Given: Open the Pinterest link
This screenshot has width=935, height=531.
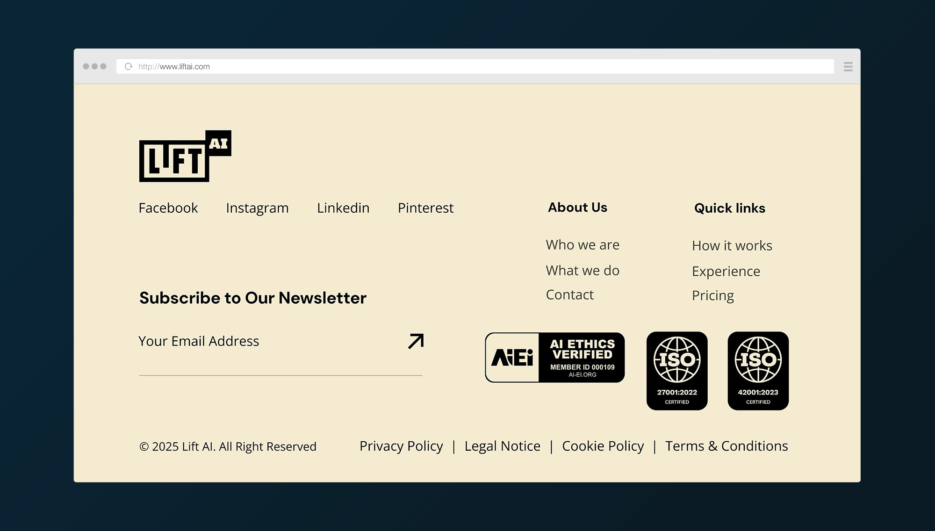Looking at the screenshot, I should tap(425, 208).
